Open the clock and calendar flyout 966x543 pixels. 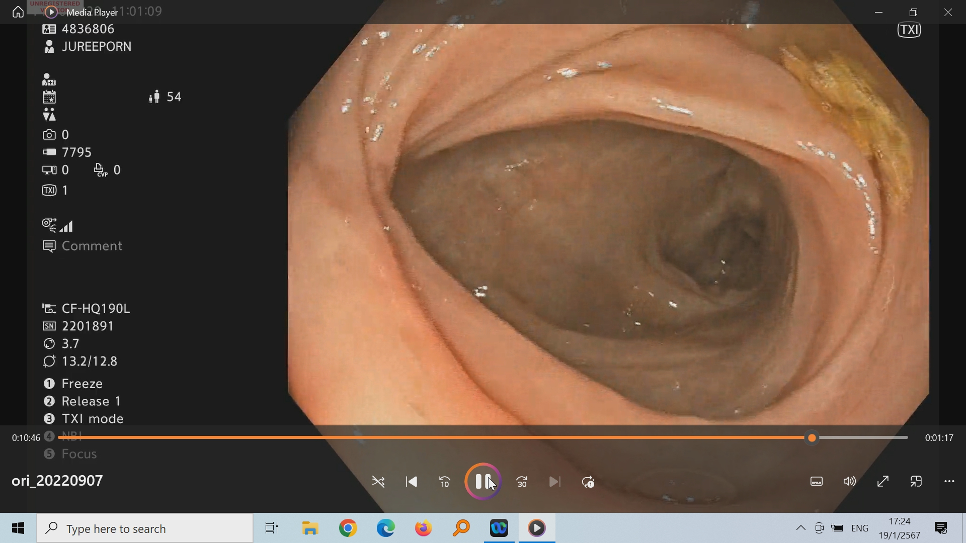click(x=900, y=528)
